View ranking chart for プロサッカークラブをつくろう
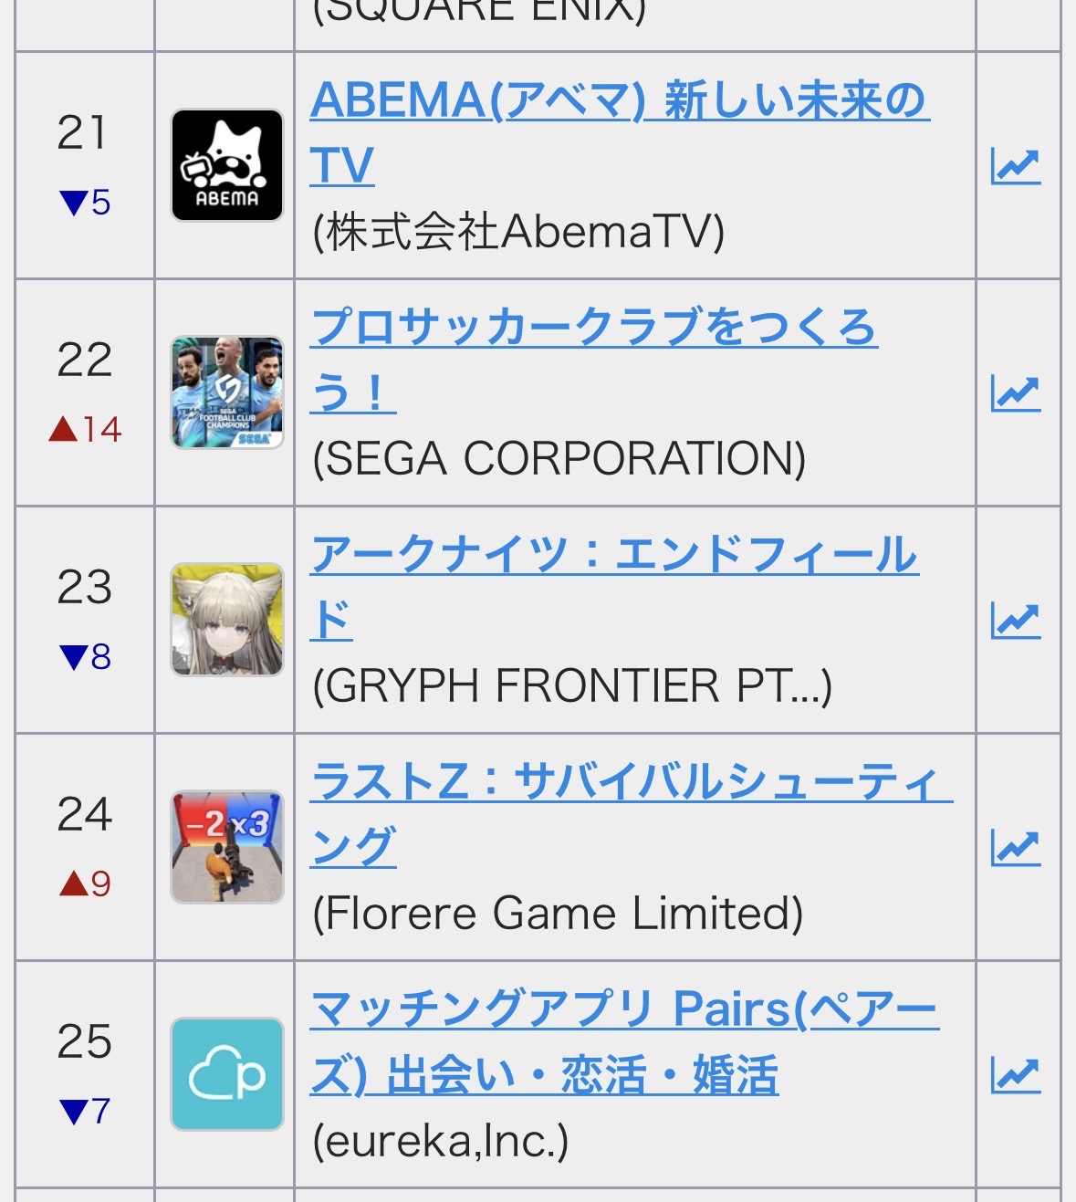 click(1015, 393)
